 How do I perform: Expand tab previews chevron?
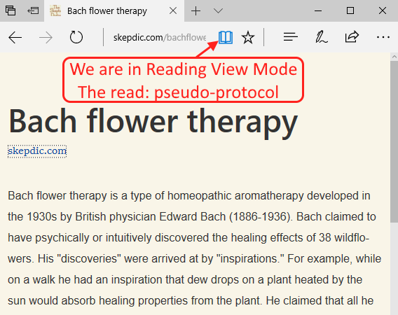tap(218, 10)
